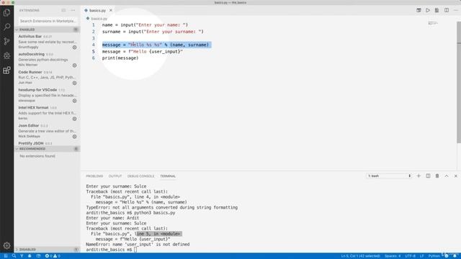Select the Json Editor extension entry

point(47,131)
